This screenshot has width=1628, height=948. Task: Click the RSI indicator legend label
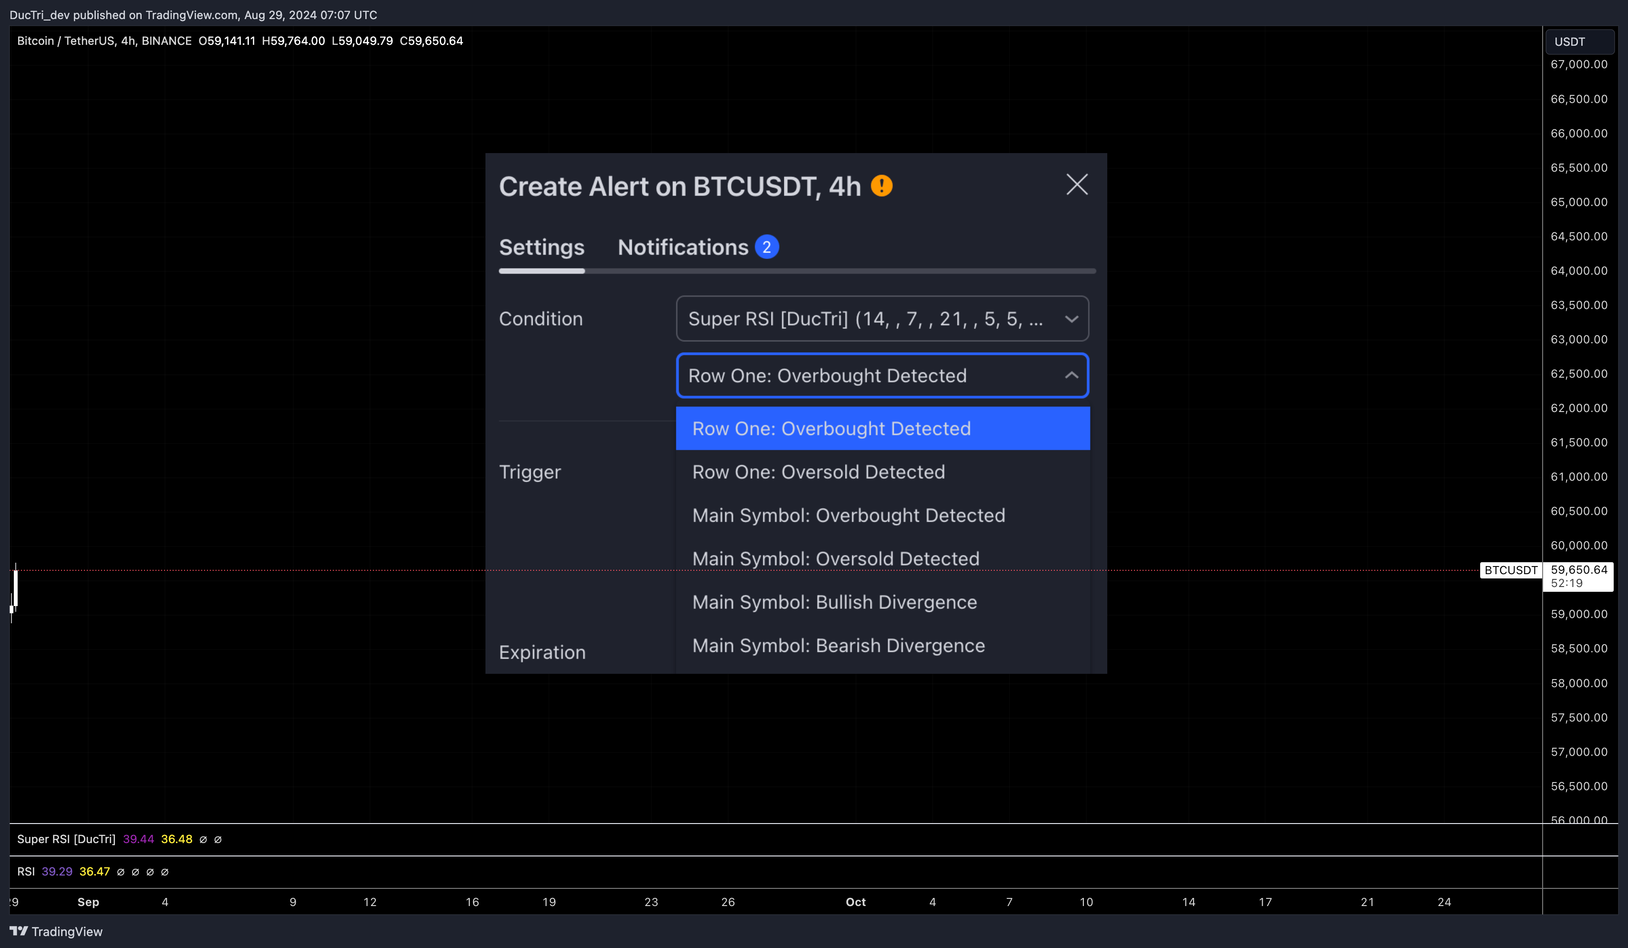(26, 871)
